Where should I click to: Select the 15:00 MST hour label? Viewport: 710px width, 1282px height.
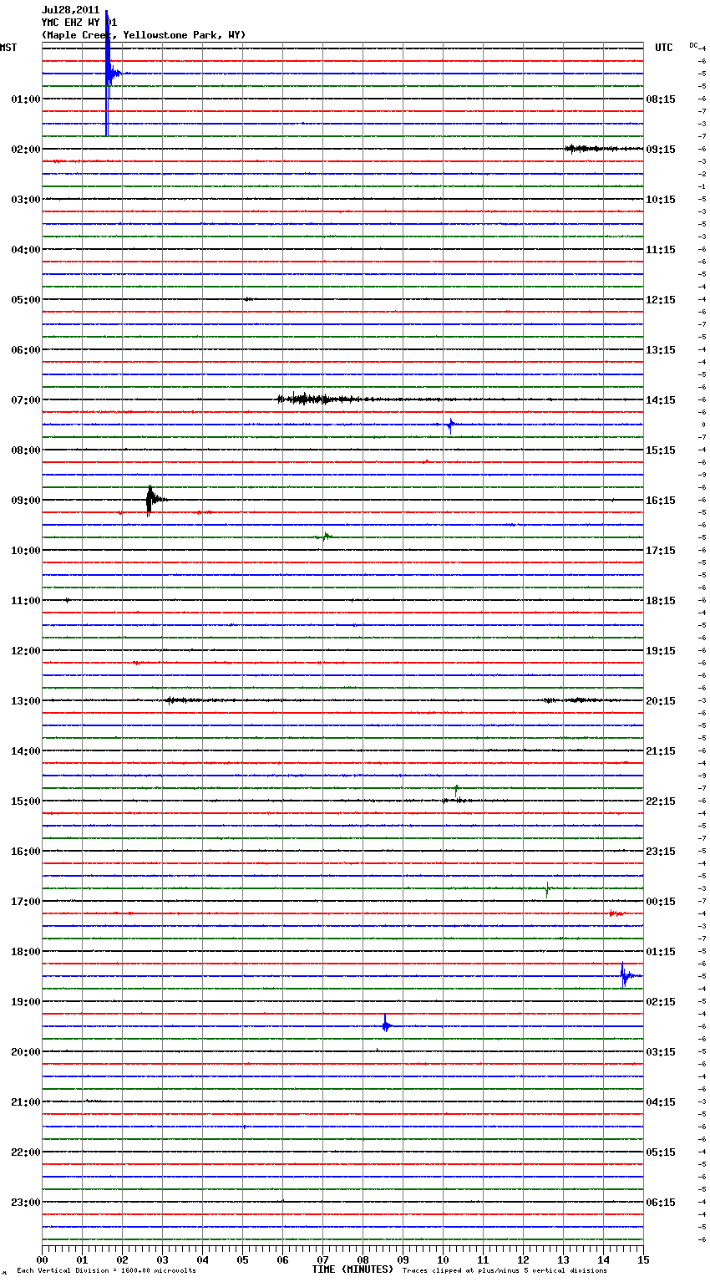click(25, 801)
